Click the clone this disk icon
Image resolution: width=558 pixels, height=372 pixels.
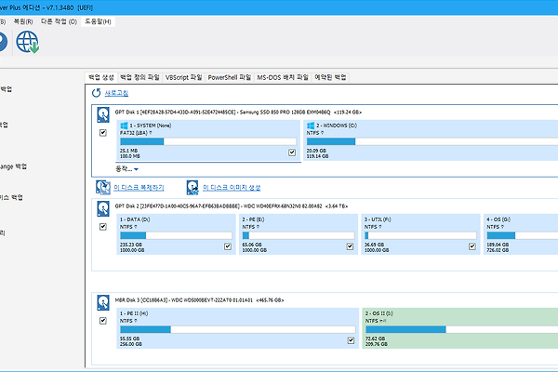click(102, 186)
